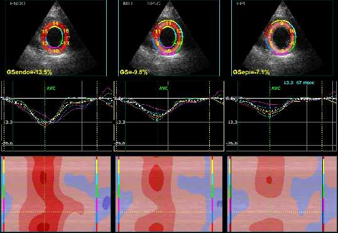The image size is (338, 233).
Task: Click the GS=-9.8% global strain value
Action: pos(134,72)
